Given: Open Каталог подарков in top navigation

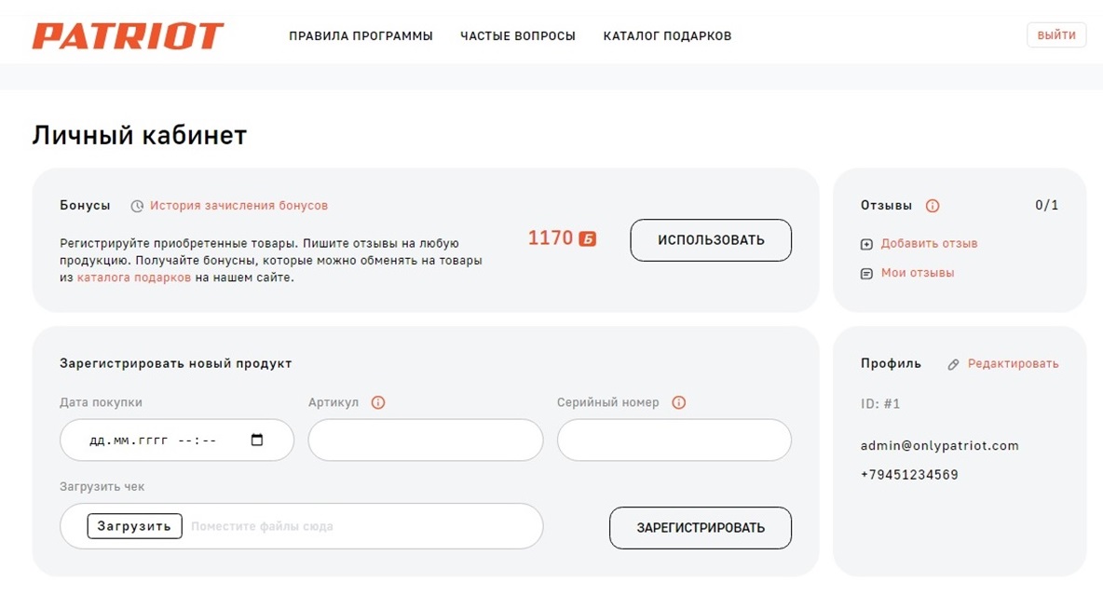Looking at the screenshot, I should 667,36.
